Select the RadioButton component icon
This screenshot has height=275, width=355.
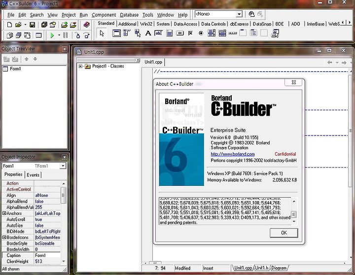201,34
